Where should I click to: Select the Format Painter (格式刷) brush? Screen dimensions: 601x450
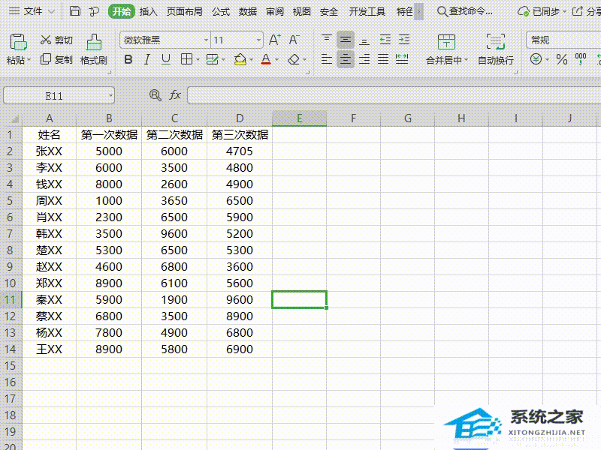94,49
